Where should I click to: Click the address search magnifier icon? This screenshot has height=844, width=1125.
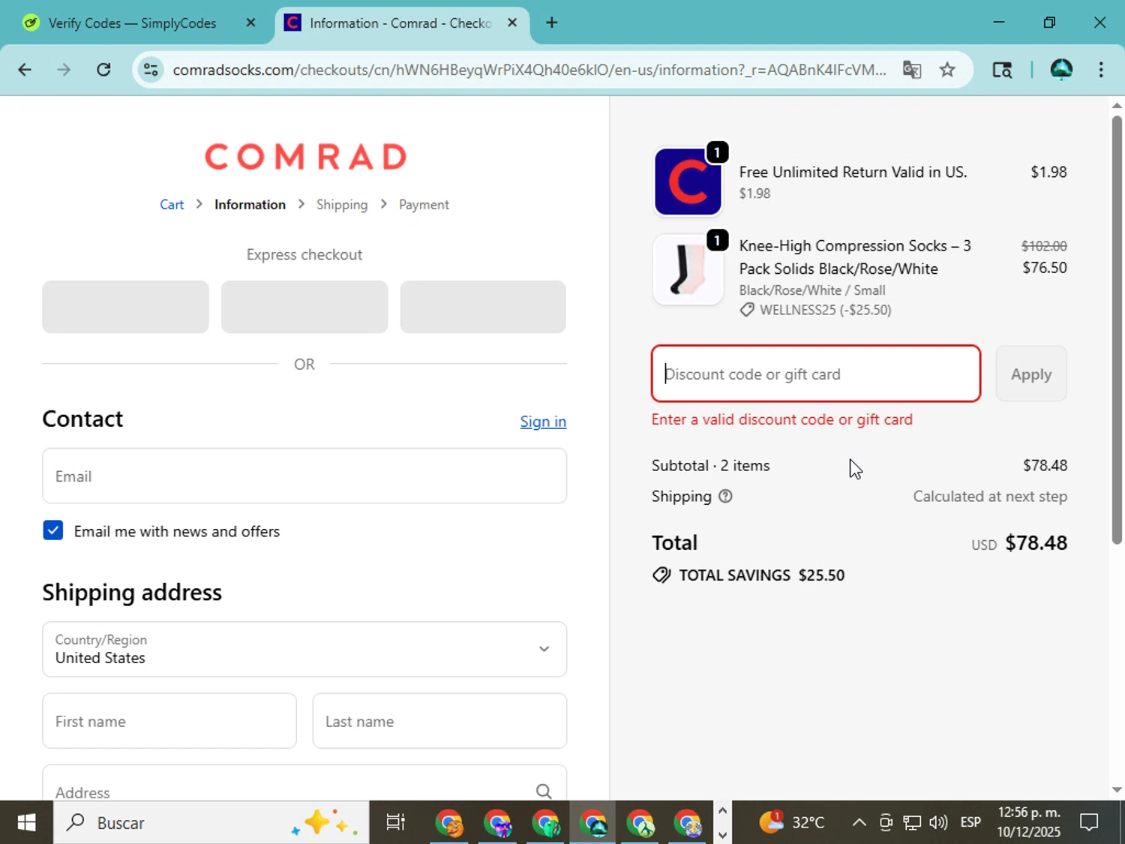click(x=544, y=791)
